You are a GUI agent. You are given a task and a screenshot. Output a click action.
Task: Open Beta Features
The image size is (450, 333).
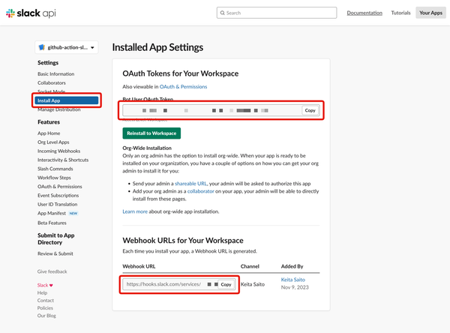tap(52, 223)
